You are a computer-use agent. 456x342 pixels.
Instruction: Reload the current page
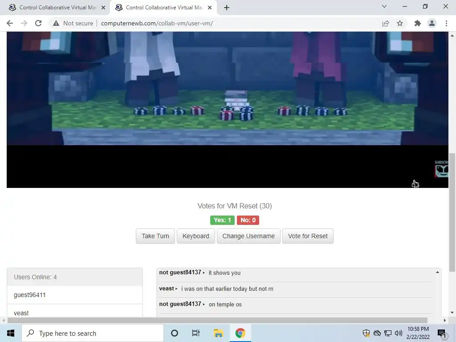[x=38, y=23]
